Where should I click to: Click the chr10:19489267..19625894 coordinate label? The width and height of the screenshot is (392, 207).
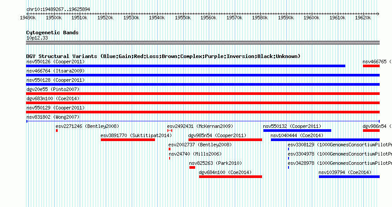click(58, 9)
